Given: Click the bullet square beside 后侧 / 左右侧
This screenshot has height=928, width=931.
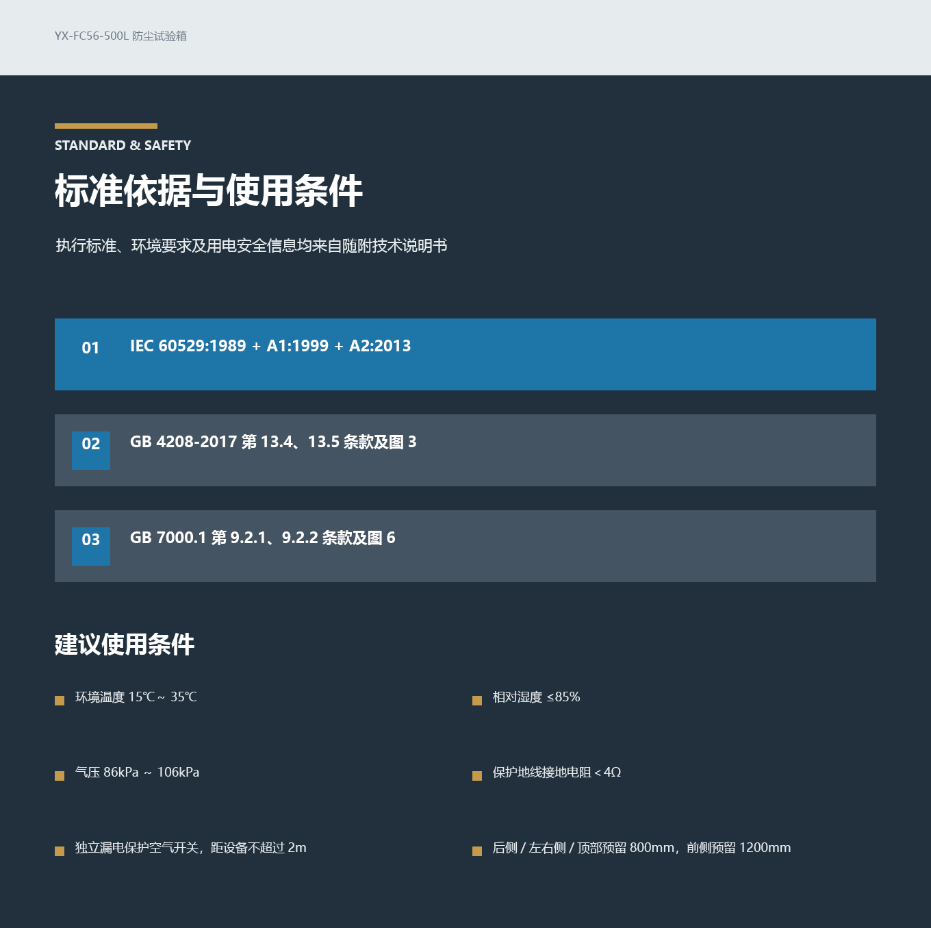Looking at the screenshot, I should point(477,851).
